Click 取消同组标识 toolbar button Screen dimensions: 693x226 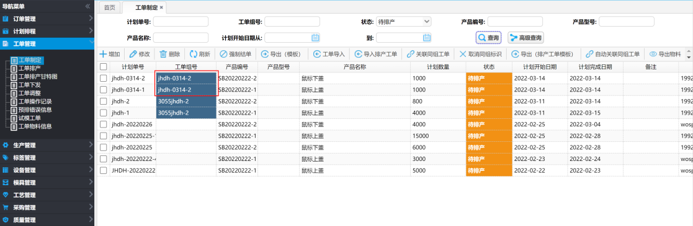click(x=480, y=54)
